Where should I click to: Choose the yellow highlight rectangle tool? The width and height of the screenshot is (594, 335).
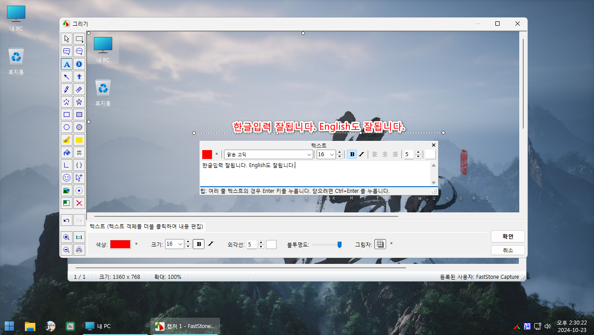79,140
